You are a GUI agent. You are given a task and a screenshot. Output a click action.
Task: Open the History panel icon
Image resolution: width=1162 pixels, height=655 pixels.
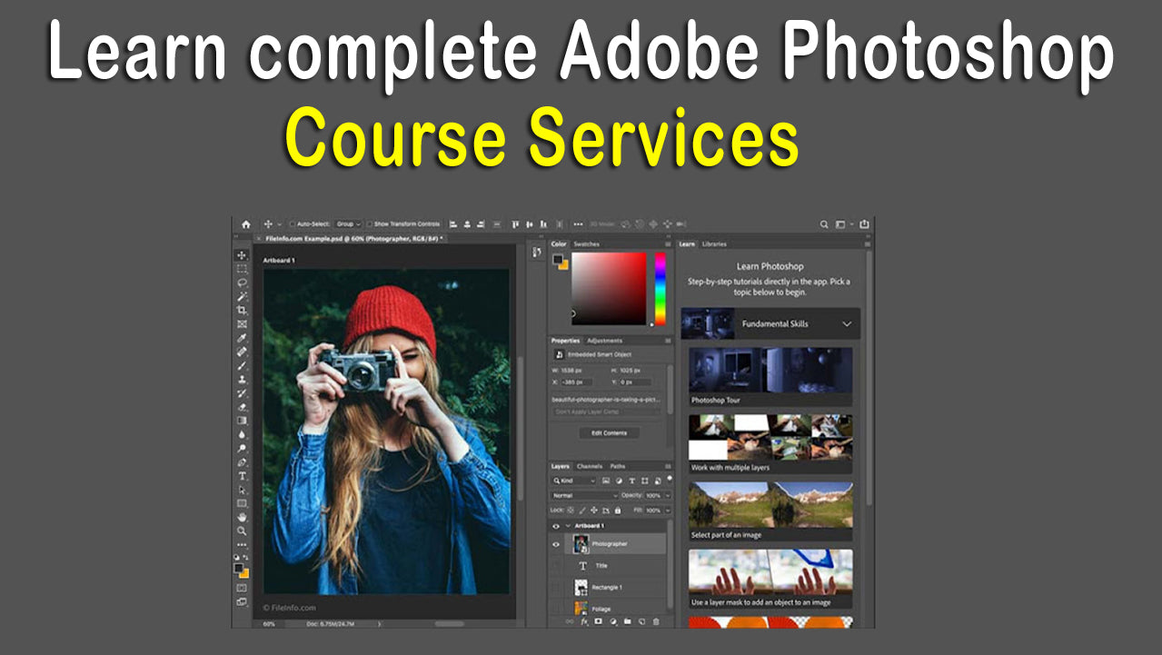[536, 252]
